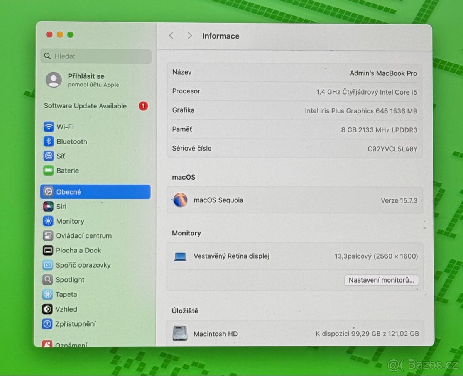
Task: Select Tapeta label in sidebar
Action: [x=66, y=295]
